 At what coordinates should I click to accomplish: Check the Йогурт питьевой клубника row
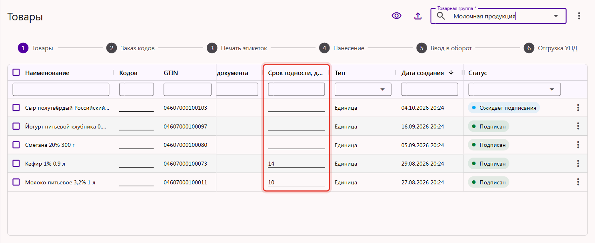(x=16, y=126)
